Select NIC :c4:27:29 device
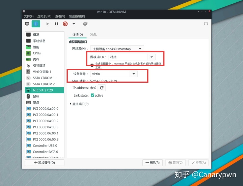This screenshot has height=186, width=243. coord(45,90)
